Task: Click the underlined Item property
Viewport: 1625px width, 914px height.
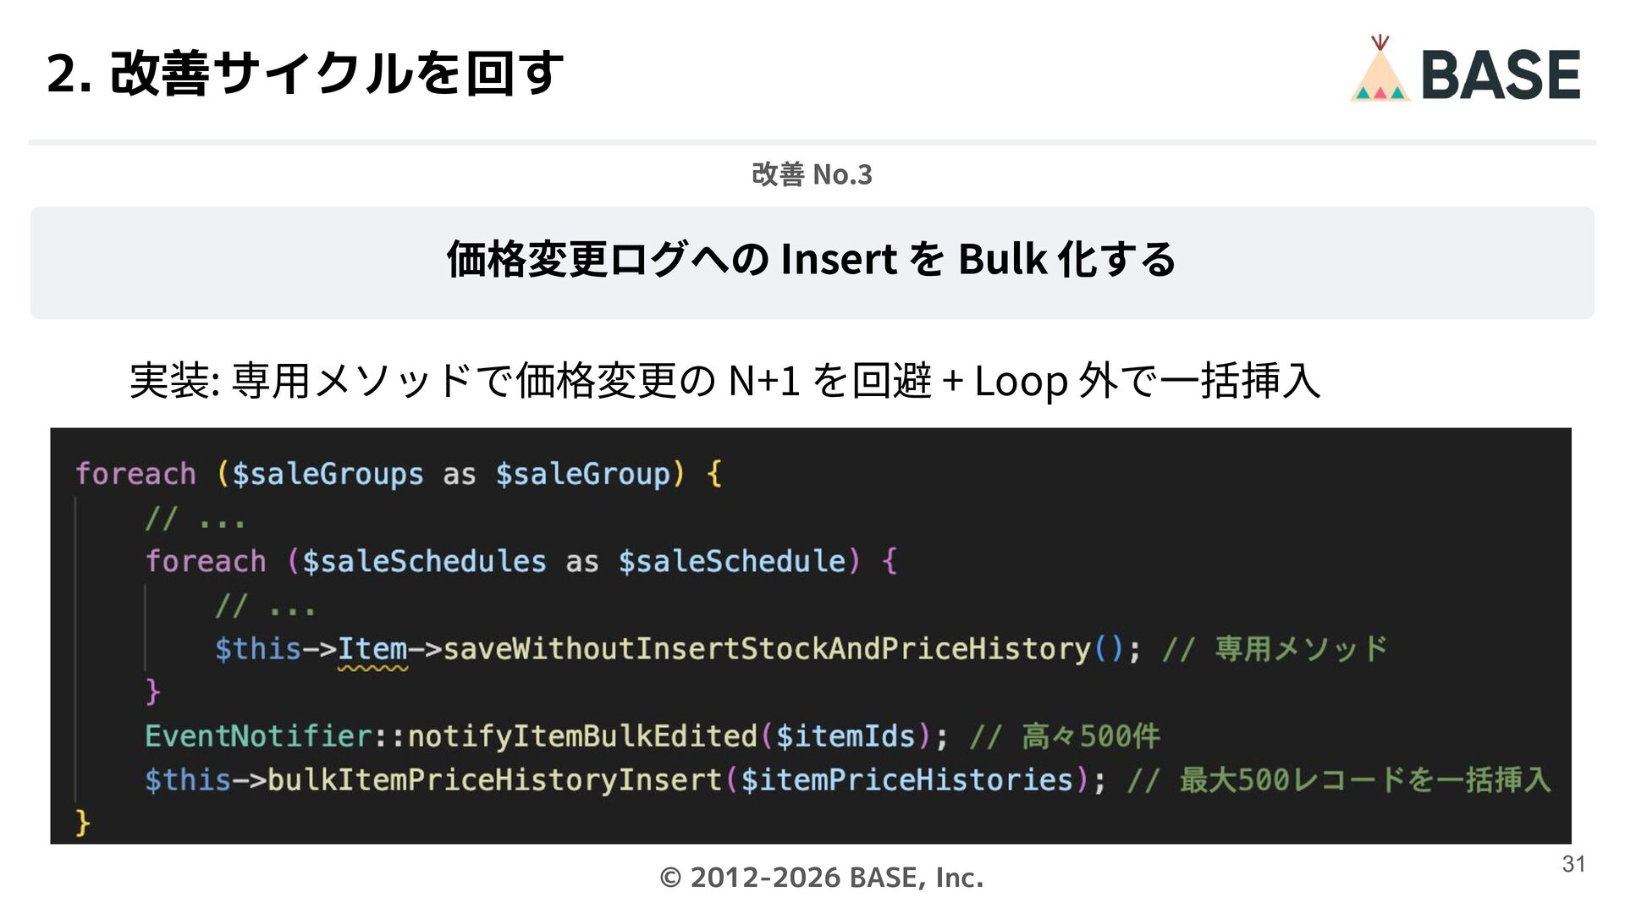Action: (x=372, y=649)
